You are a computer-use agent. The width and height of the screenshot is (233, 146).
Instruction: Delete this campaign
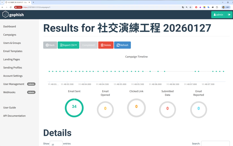[106, 45]
